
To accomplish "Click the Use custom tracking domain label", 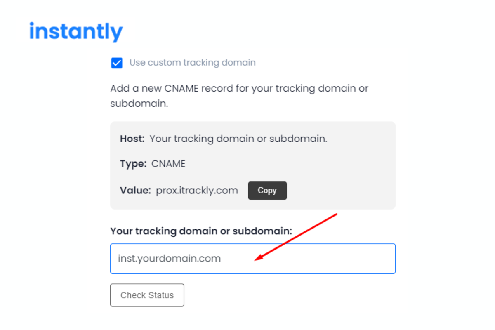I will pos(193,63).
